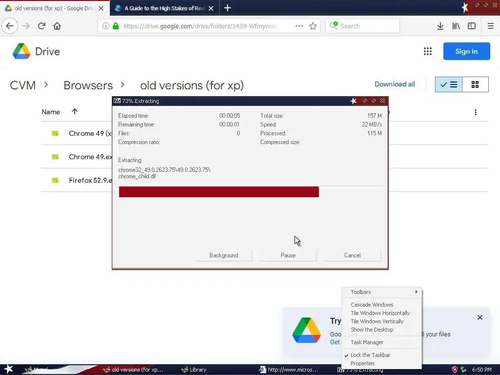Open Task Manager from the context menu
This screenshot has width=500, height=375.
(x=382, y=342)
